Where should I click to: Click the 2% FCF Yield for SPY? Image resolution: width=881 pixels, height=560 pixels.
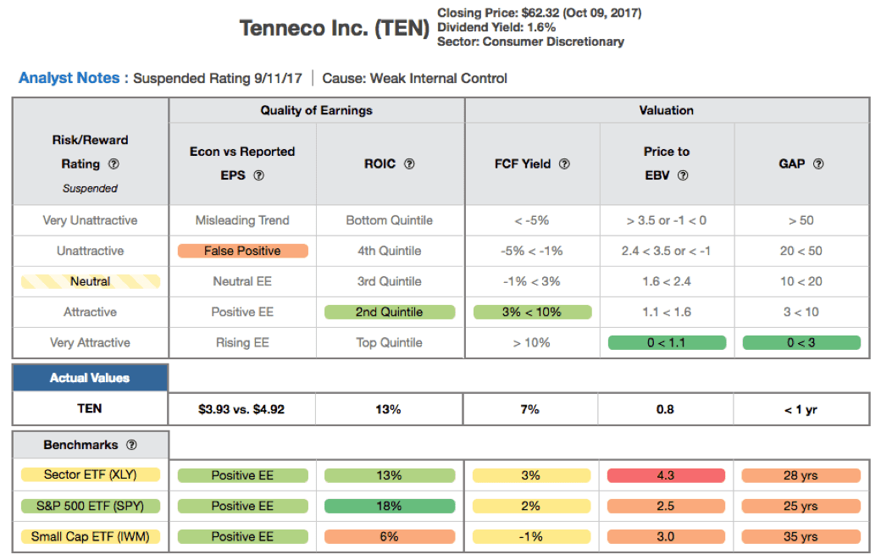pos(531,506)
